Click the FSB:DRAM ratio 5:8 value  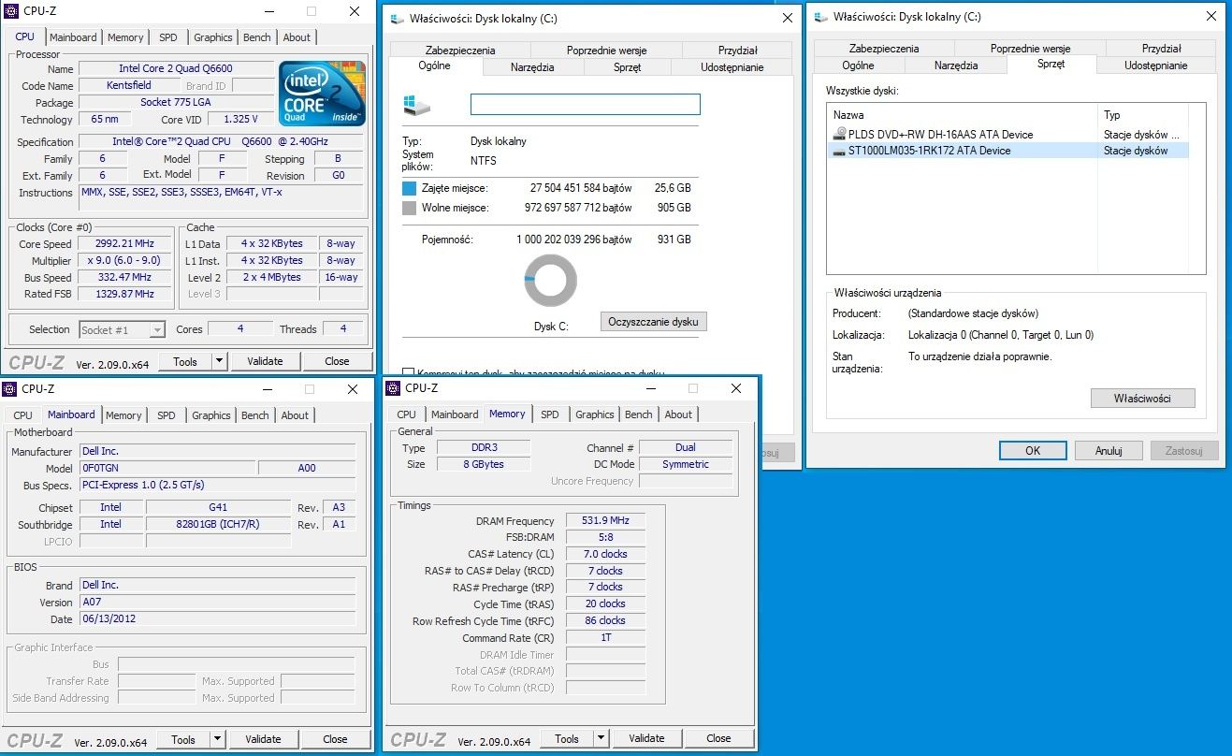[605, 538]
